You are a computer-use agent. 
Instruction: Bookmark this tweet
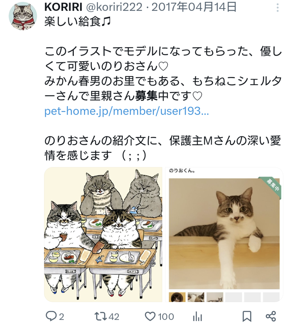click(x=247, y=316)
